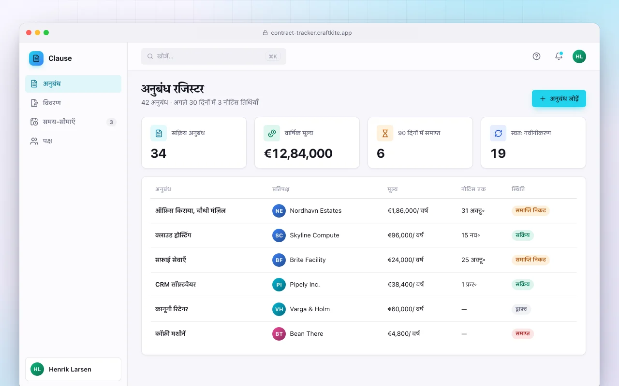Click the सक्रिय status badge for Skyline Compute
This screenshot has height=386, width=619.
click(x=523, y=235)
